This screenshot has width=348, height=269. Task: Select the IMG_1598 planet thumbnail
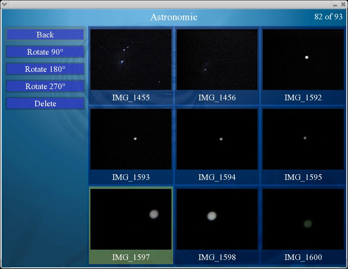pos(217,219)
